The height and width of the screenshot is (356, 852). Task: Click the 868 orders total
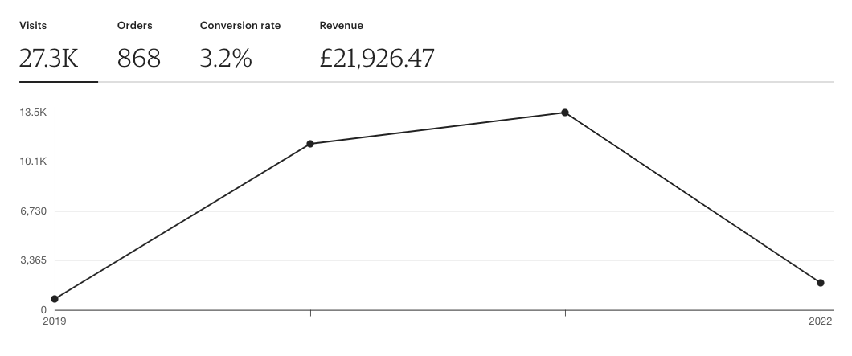(x=139, y=58)
